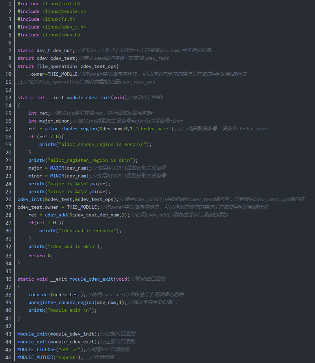Click 'MINOR(dev_num)' macro call
The height and width of the screenshot is (363, 315).
[x=69, y=176]
